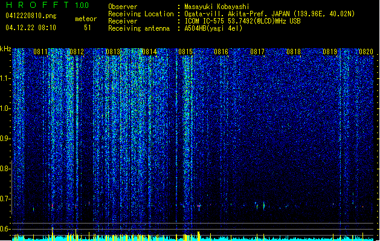Click the observer name Masayuki Kobayashi
380x241 pixels.
[x=217, y=7]
